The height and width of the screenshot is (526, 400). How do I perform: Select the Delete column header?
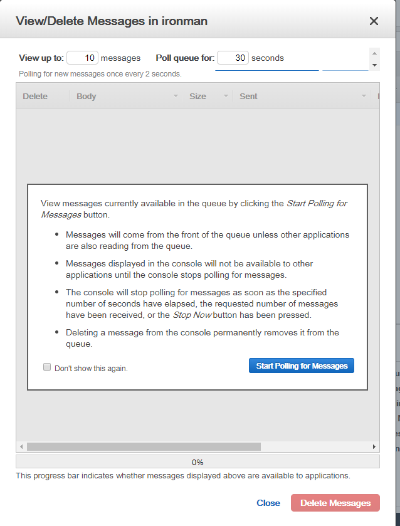pos(35,97)
